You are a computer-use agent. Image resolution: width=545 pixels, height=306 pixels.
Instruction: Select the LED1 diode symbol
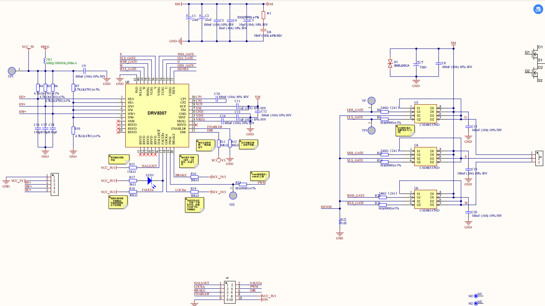click(150, 180)
